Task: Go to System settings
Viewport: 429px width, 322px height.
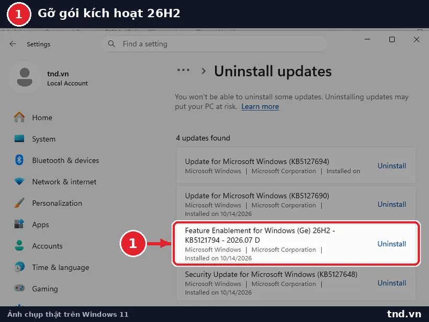Action: tap(44, 139)
